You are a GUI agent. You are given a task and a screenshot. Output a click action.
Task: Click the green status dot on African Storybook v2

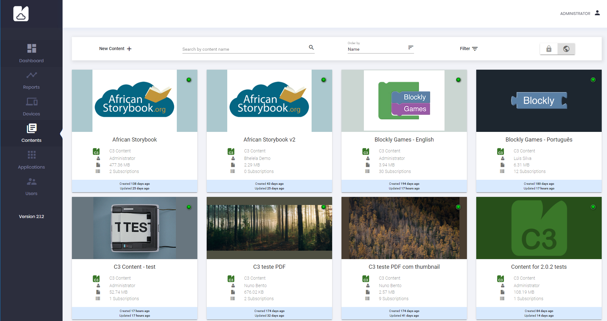point(323,80)
